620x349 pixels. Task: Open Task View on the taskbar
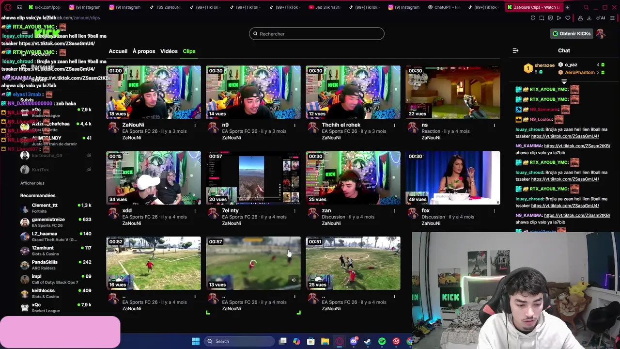[x=283, y=341]
